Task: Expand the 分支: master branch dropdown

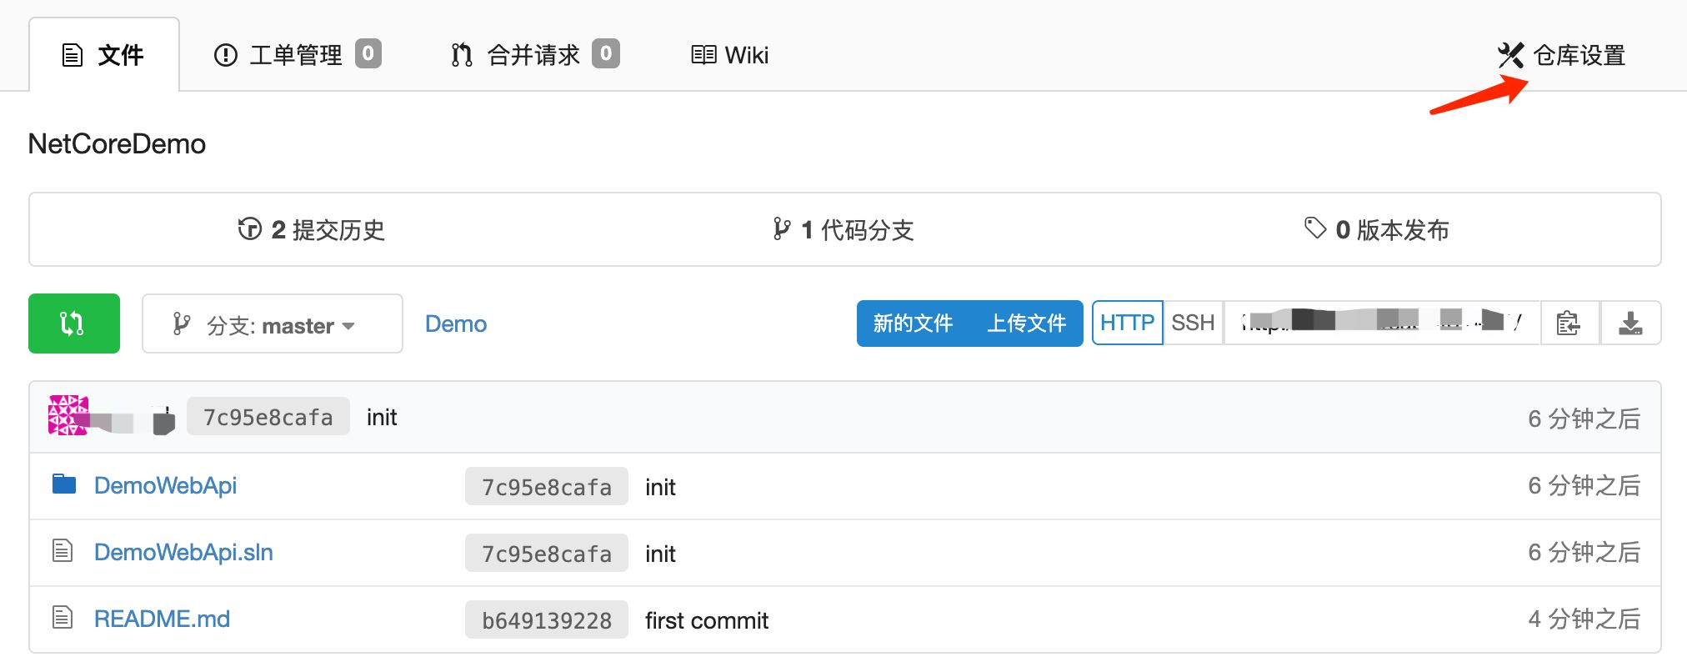Action: 272,324
